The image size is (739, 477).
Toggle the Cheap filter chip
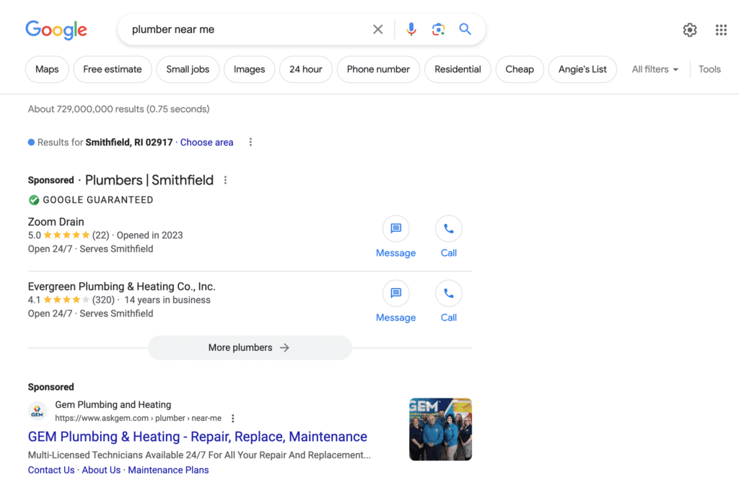(x=520, y=69)
